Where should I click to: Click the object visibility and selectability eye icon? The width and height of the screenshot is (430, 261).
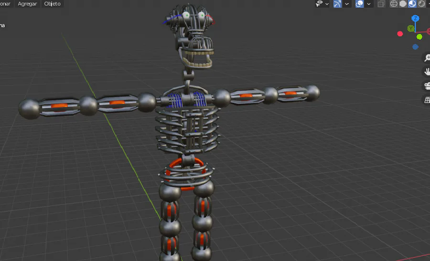click(x=319, y=4)
